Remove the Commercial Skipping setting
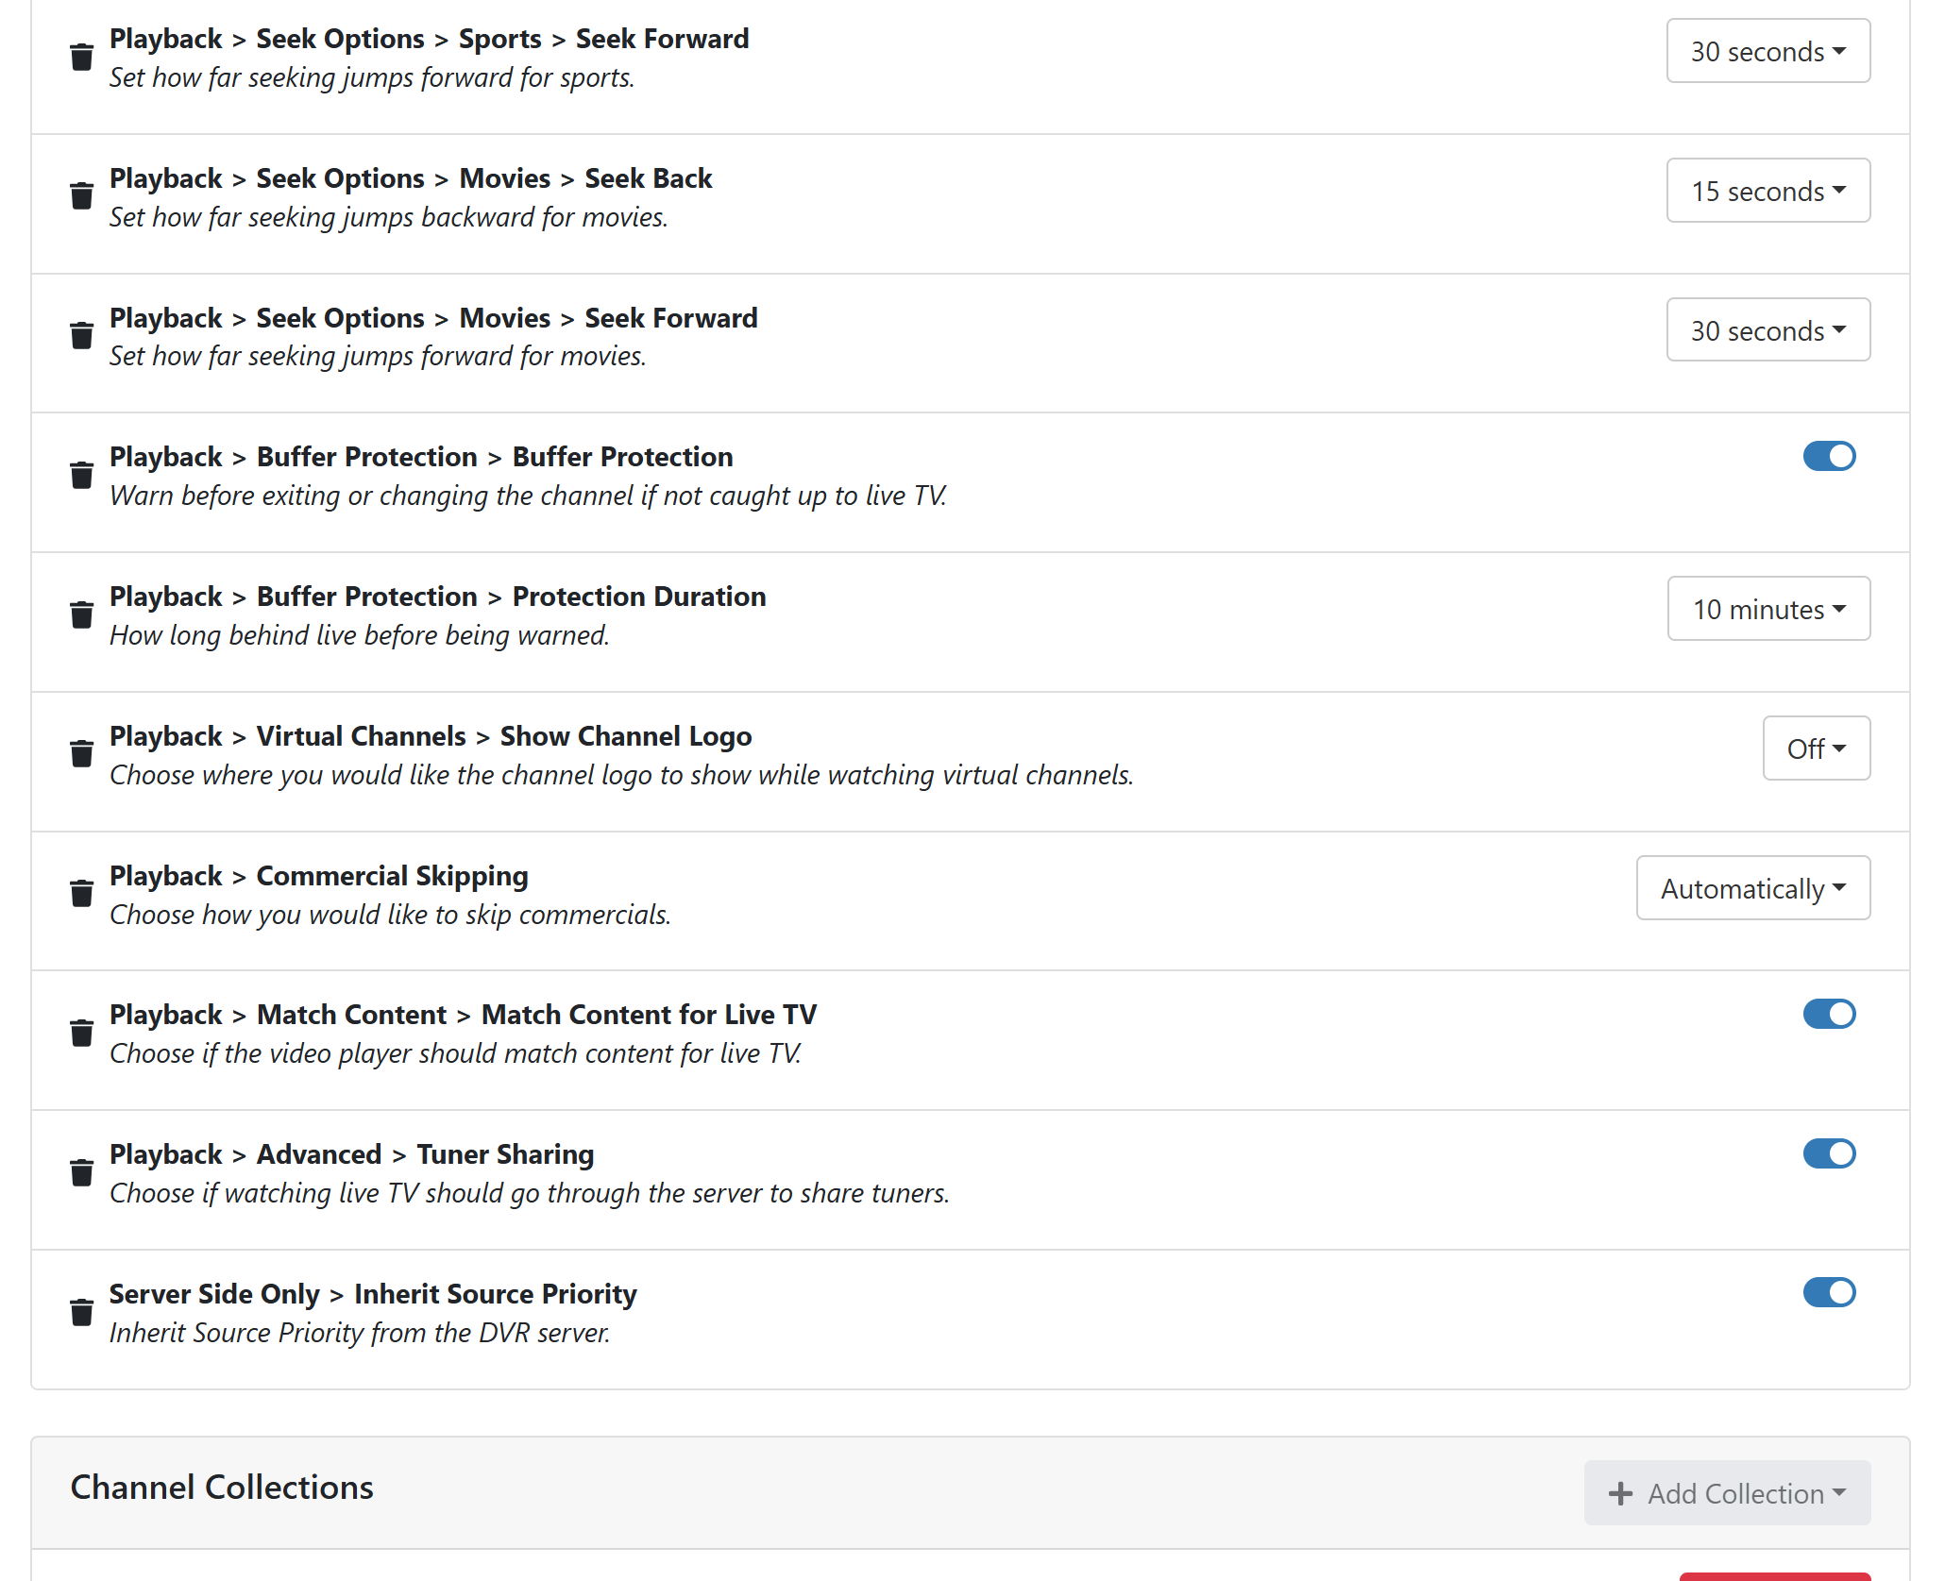 82,894
